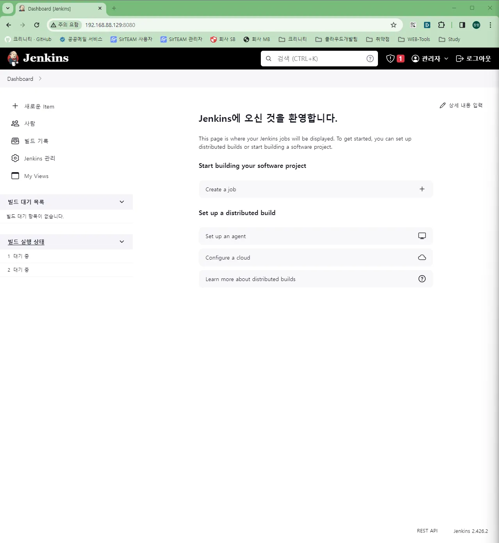Click the Jenkins wordmark in the header
This screenshot has width=499, height=543.
(46, 58)
